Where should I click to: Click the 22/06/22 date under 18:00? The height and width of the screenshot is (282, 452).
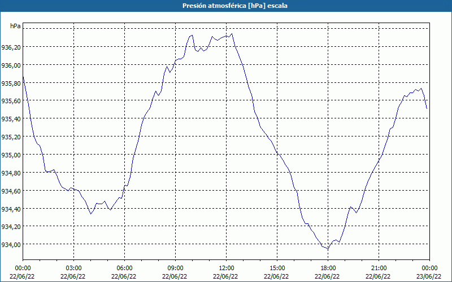point(328,276)
